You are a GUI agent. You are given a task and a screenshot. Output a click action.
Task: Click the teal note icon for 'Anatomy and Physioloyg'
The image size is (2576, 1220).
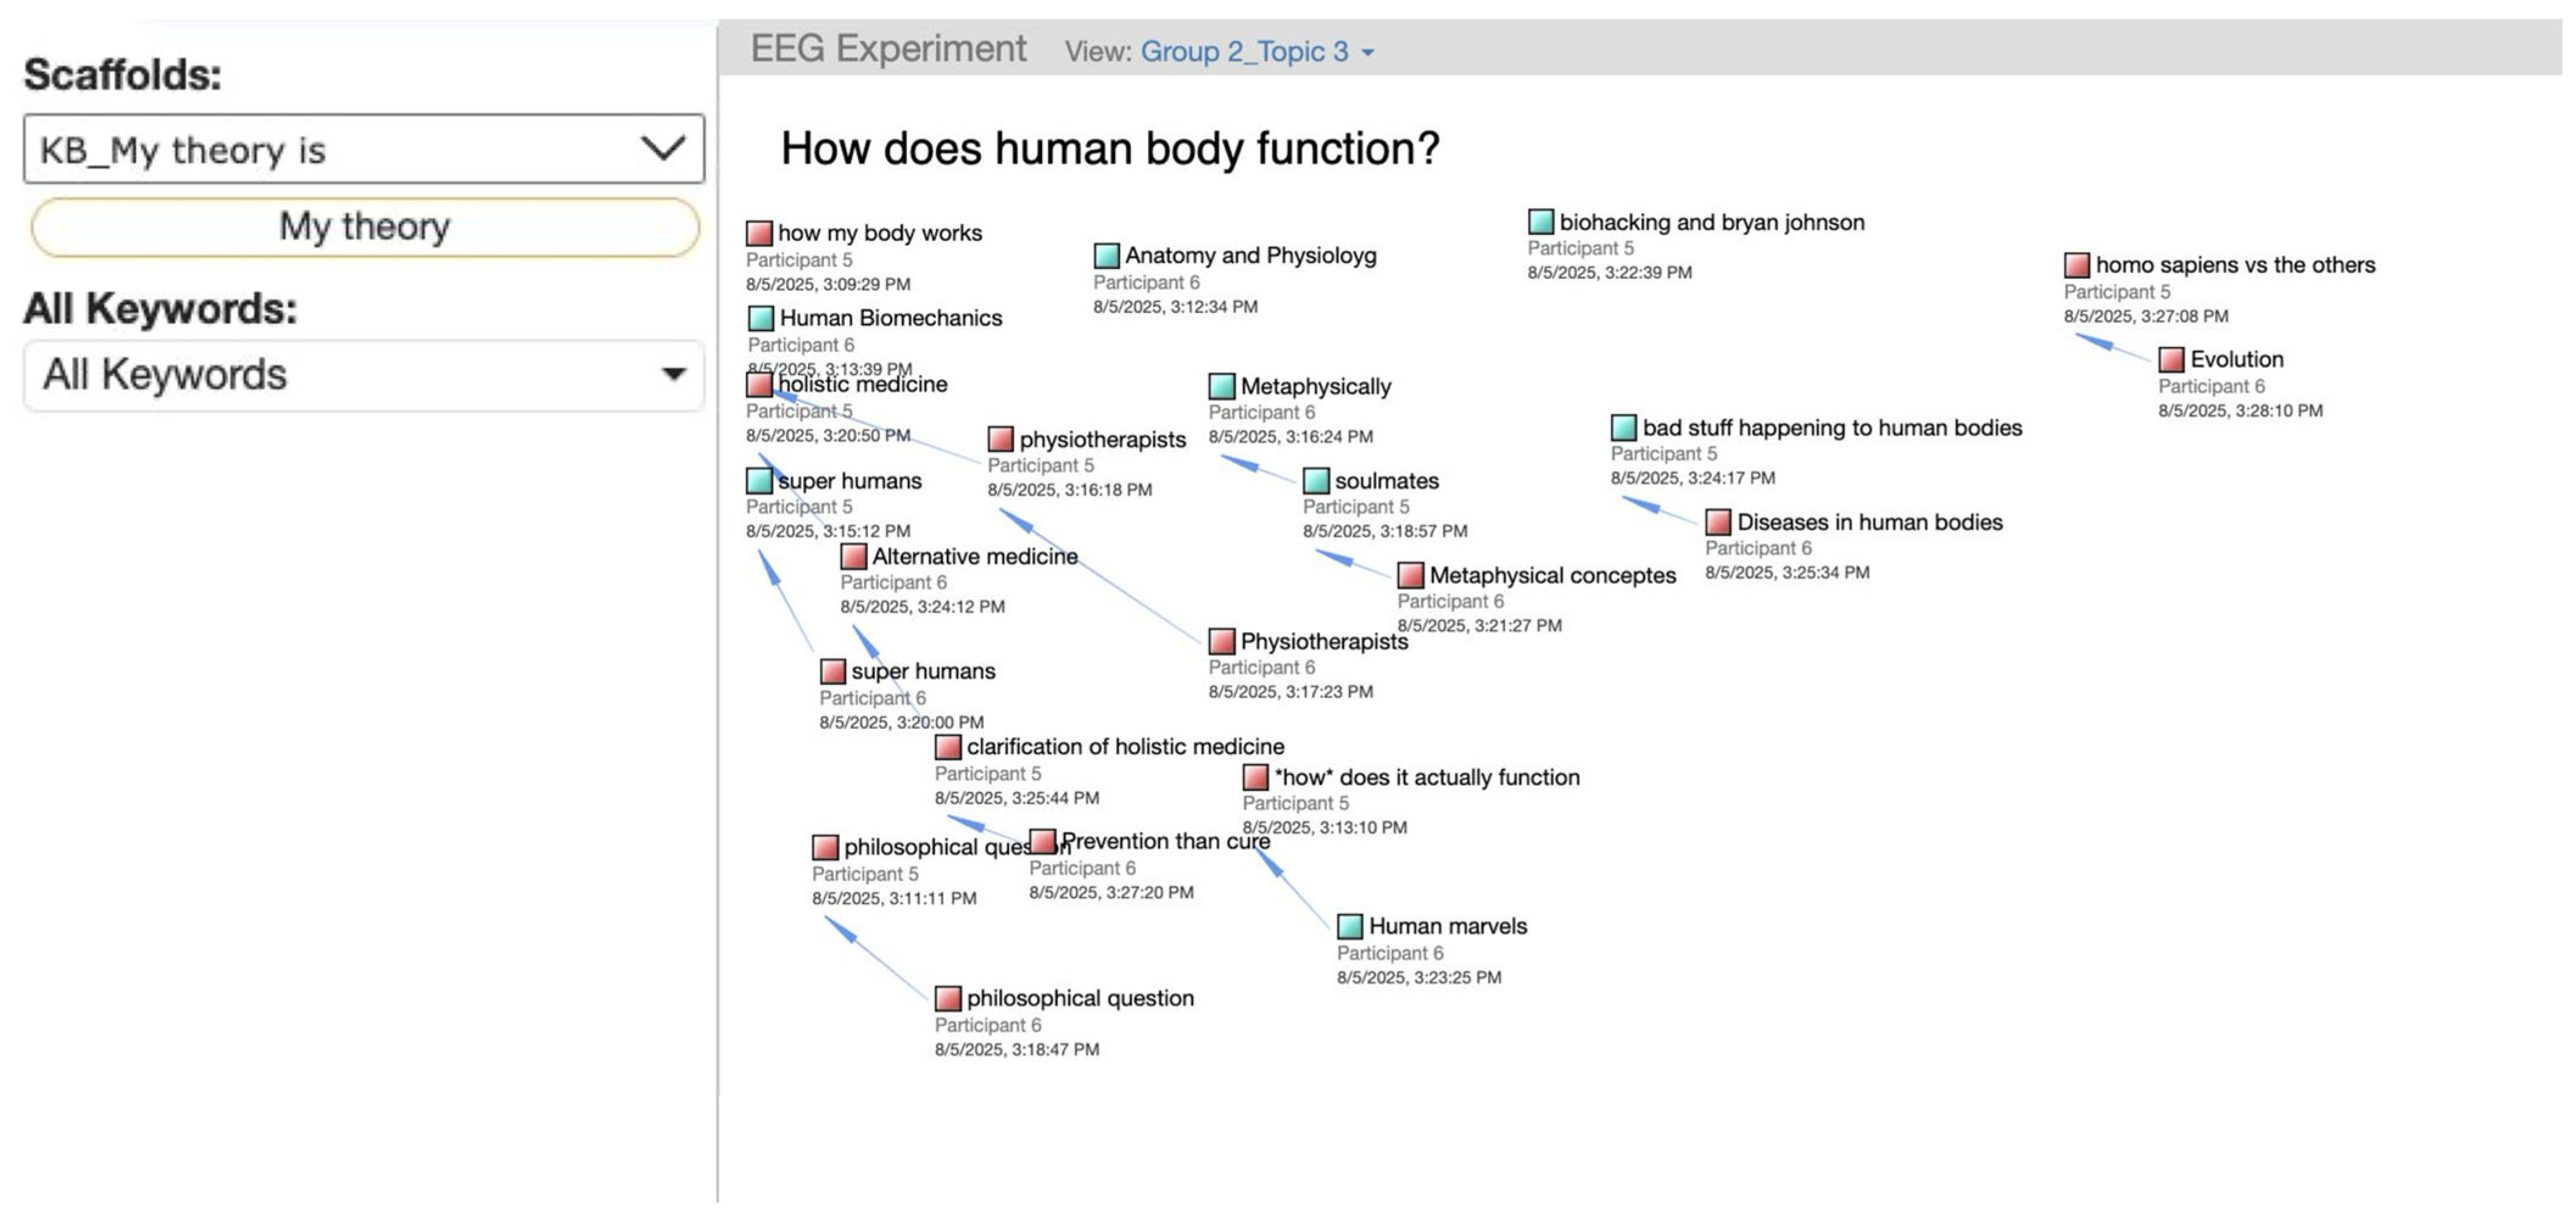pos(1106,256)
